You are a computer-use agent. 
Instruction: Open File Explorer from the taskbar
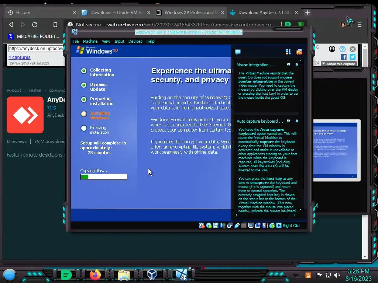124,275
